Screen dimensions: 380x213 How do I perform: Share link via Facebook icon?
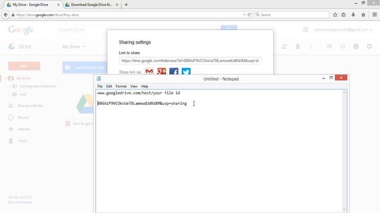pos(174,71)
